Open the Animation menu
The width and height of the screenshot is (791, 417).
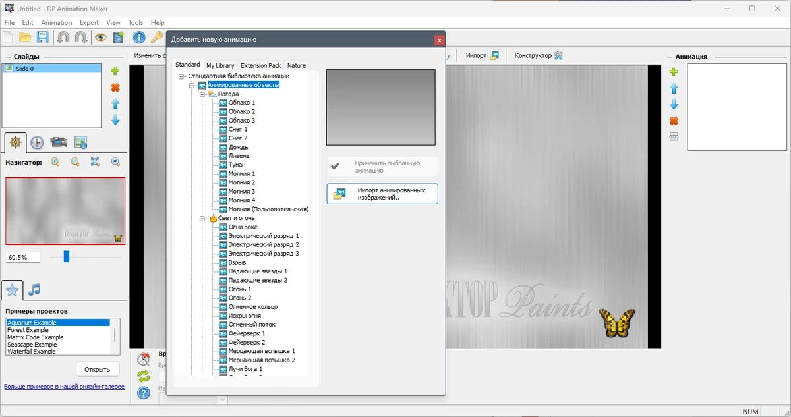(x=56, y=22)
